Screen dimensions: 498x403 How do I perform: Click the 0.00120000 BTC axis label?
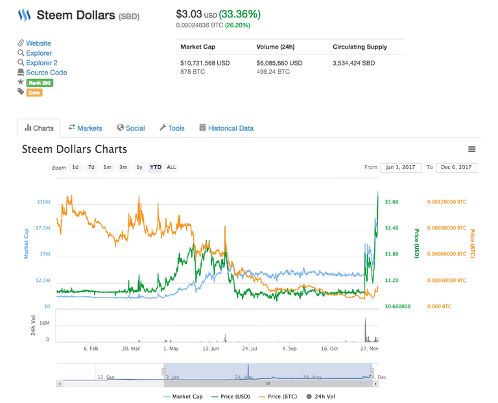(447, 202)
